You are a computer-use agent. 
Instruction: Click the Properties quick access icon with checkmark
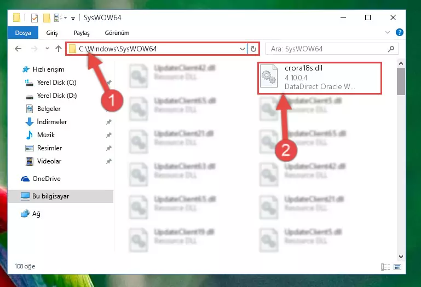[x=34, y=18]
